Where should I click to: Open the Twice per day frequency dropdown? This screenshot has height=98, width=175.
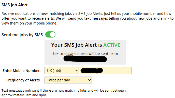point(68,80)
